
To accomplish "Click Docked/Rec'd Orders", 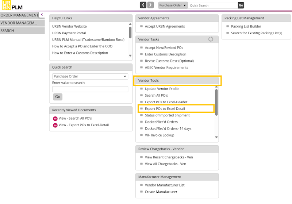I will (161, 122).
